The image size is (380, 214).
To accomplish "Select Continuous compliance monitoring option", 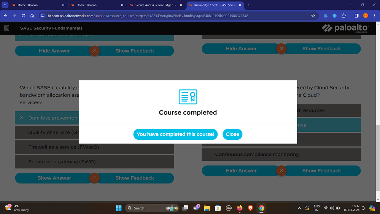I will (281, 154).
